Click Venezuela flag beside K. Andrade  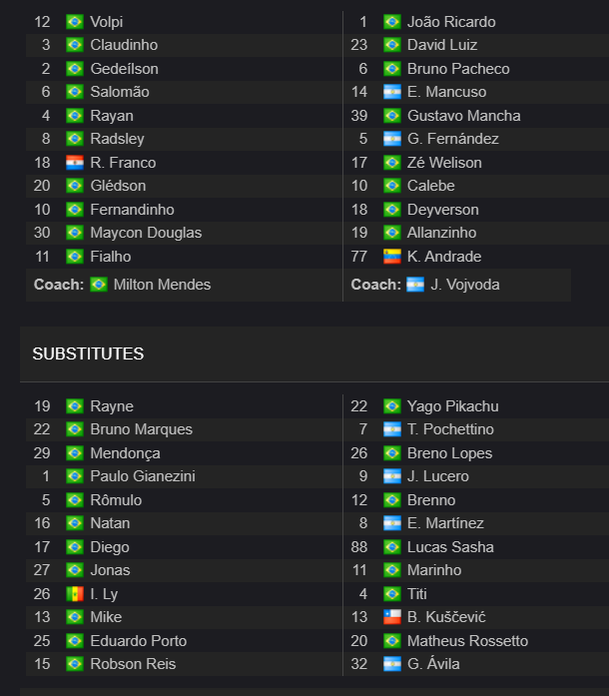click(392, 256)
